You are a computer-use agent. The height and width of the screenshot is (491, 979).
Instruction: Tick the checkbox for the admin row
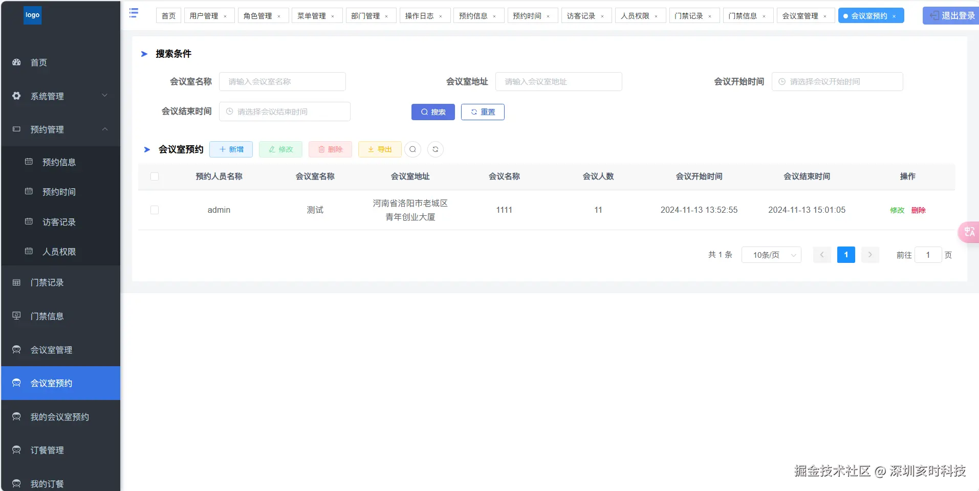click(155, 210)
